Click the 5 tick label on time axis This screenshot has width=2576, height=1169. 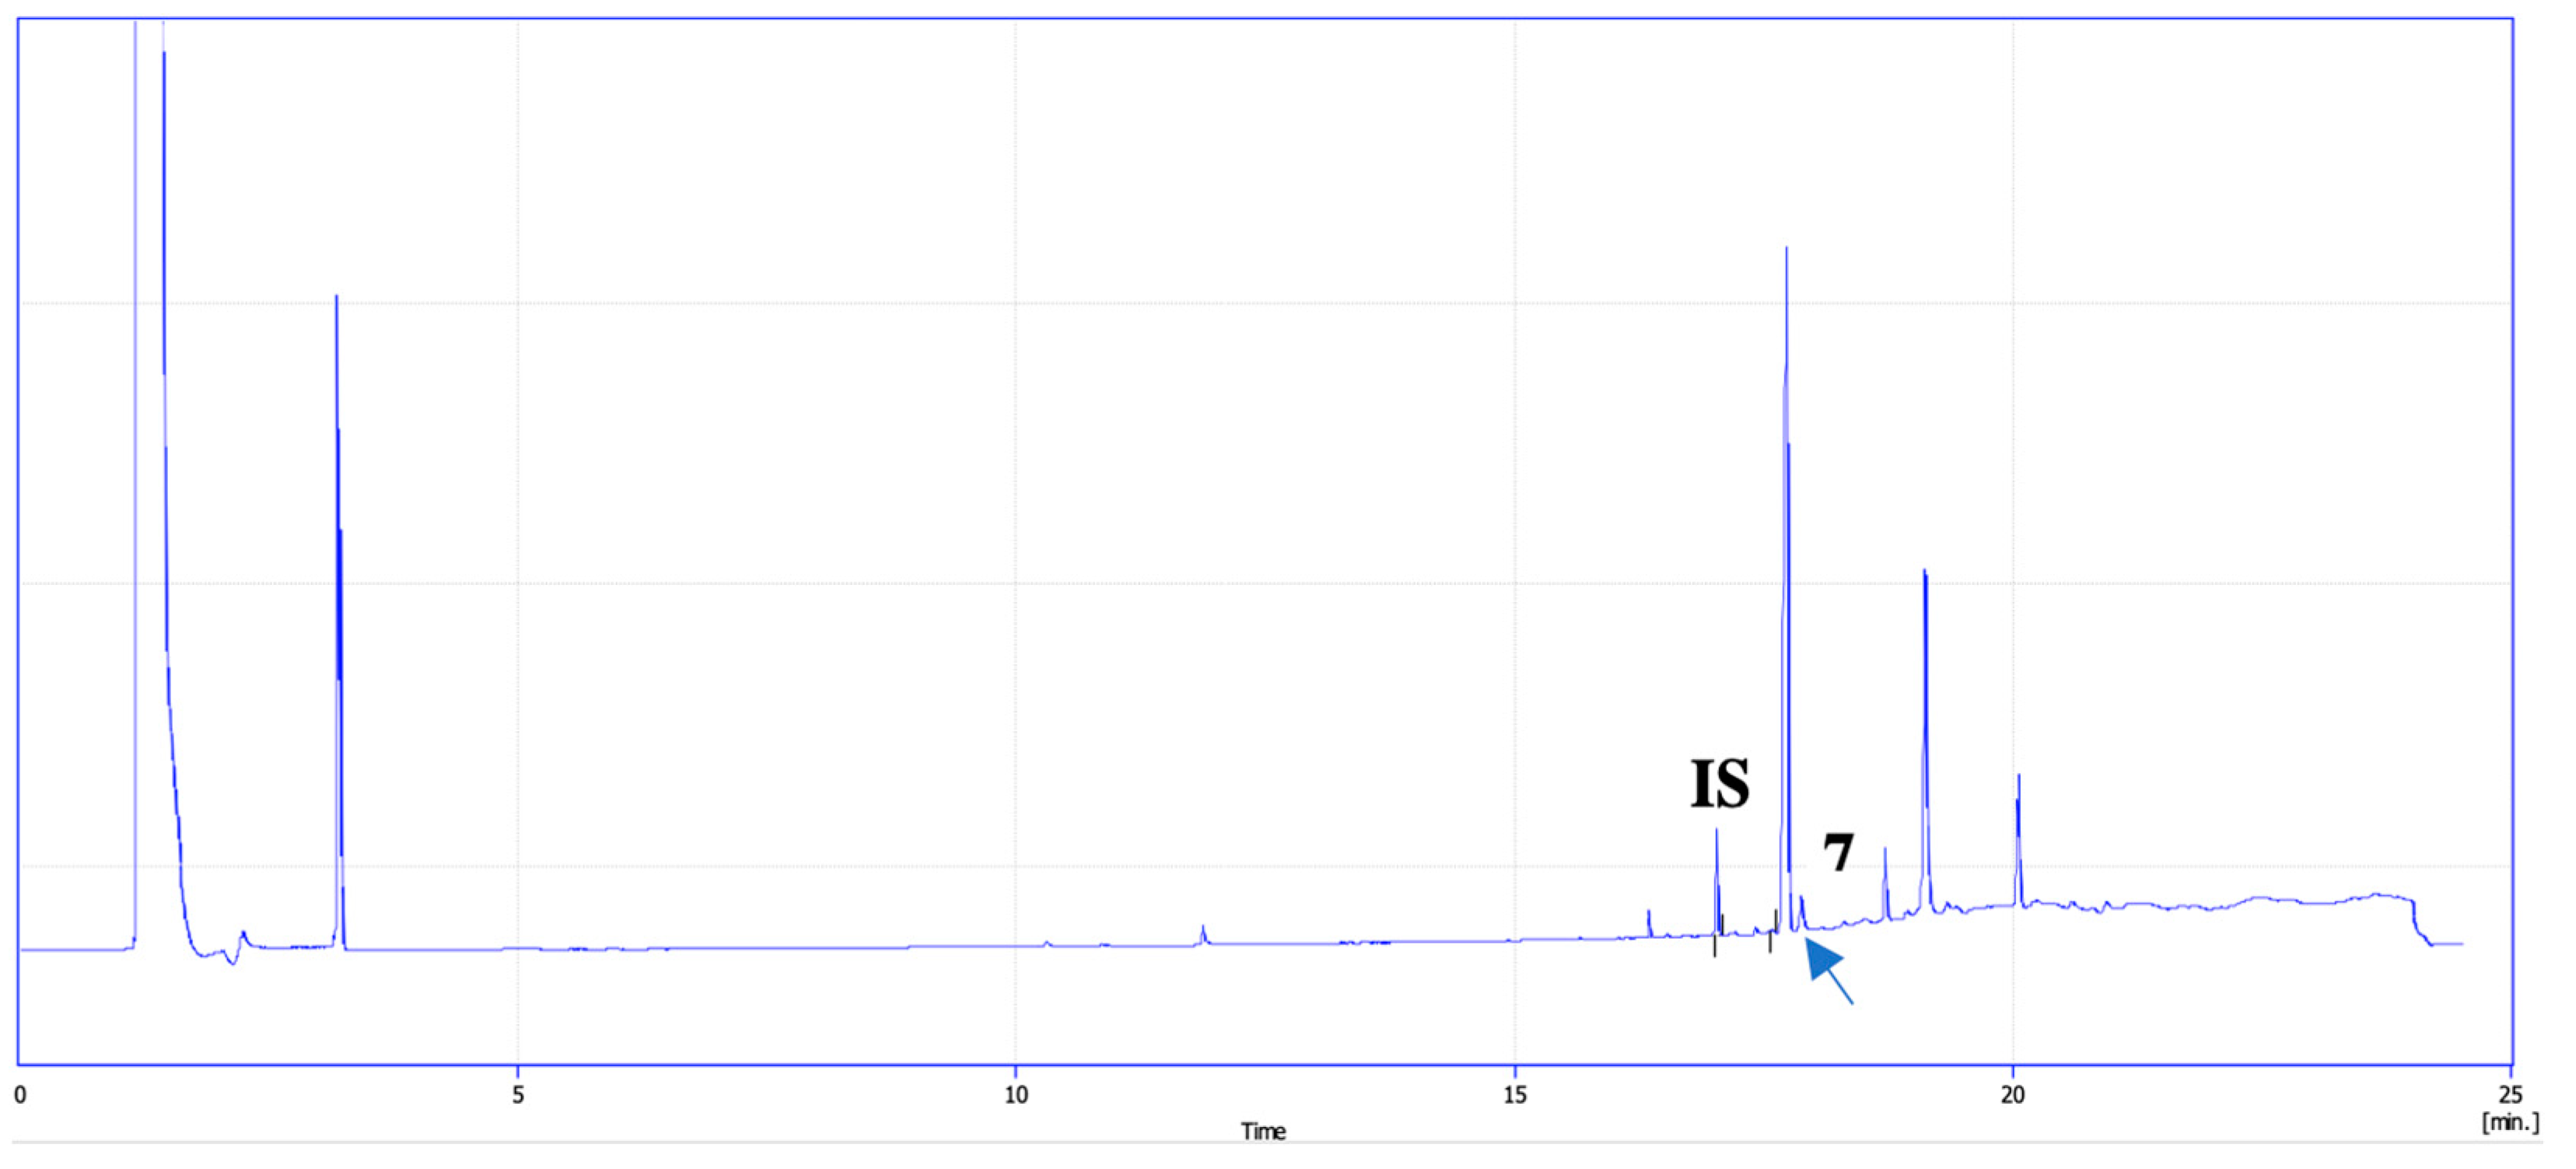tap(518, 1095)
